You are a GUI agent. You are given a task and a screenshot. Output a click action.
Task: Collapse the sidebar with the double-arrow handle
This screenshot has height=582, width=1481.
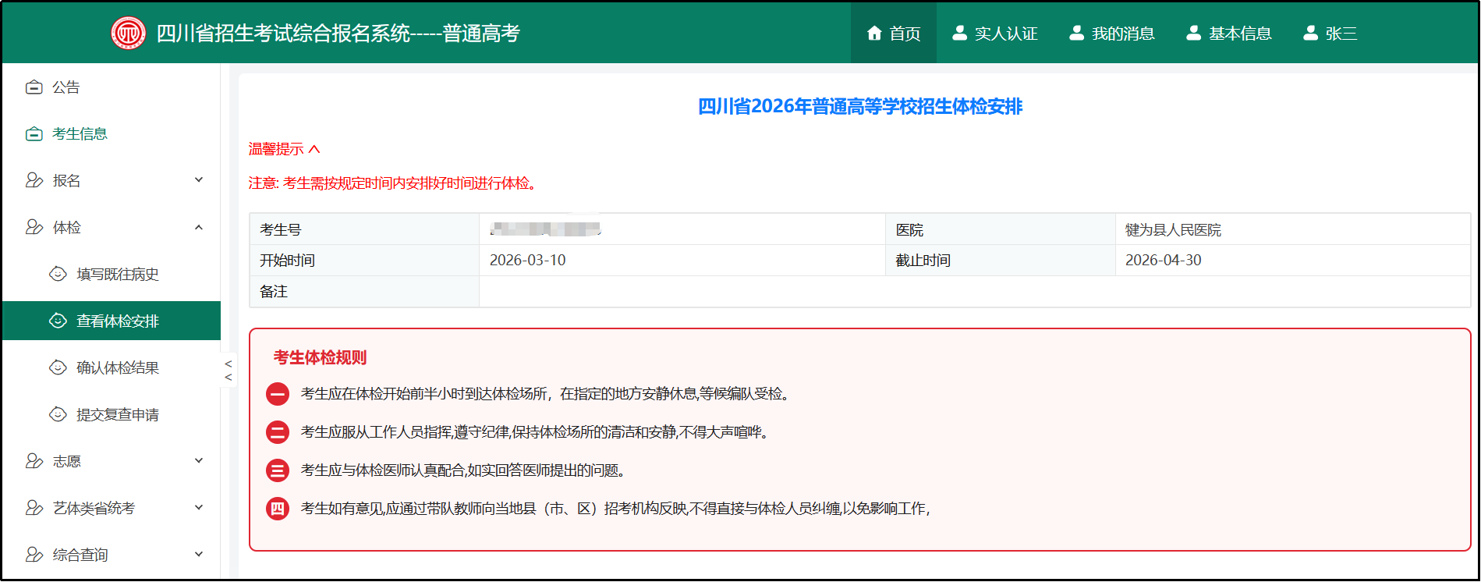pos(228,371)
